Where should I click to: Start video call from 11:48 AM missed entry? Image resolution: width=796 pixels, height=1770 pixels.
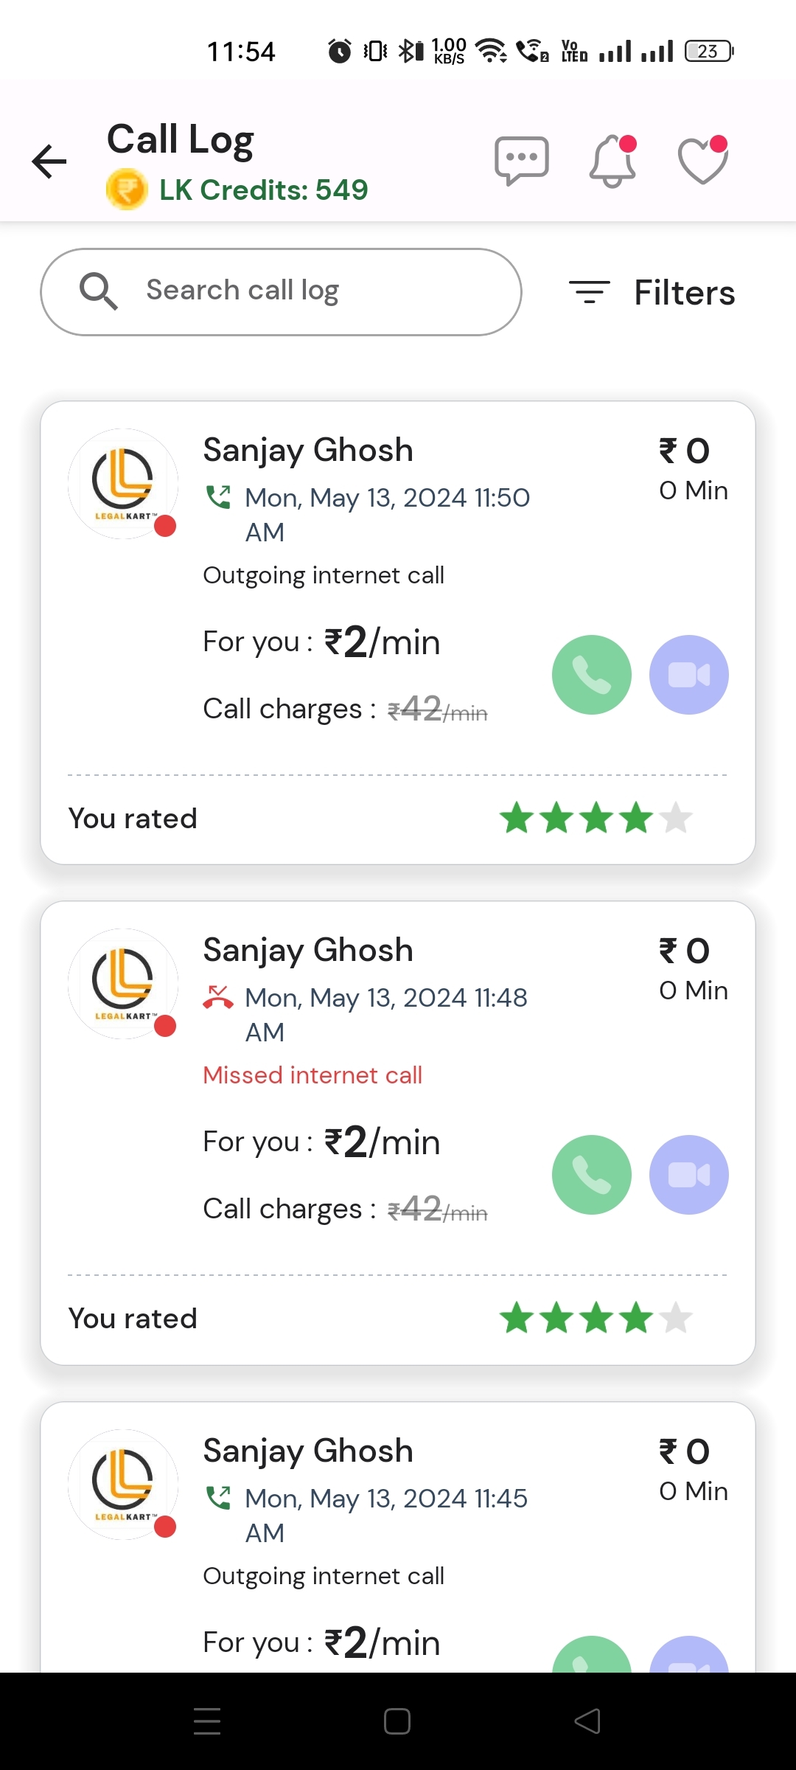(x=688, y=1175)
